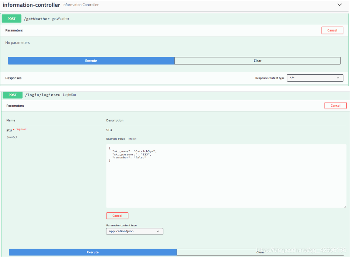Click the textarea resize handle corner
This screenshot has width=350, height=257.
tap(345, 206)
